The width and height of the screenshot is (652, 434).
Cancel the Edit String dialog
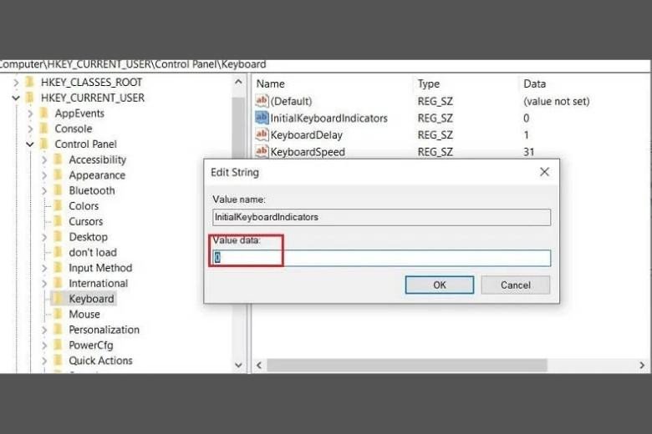[515, 285]
